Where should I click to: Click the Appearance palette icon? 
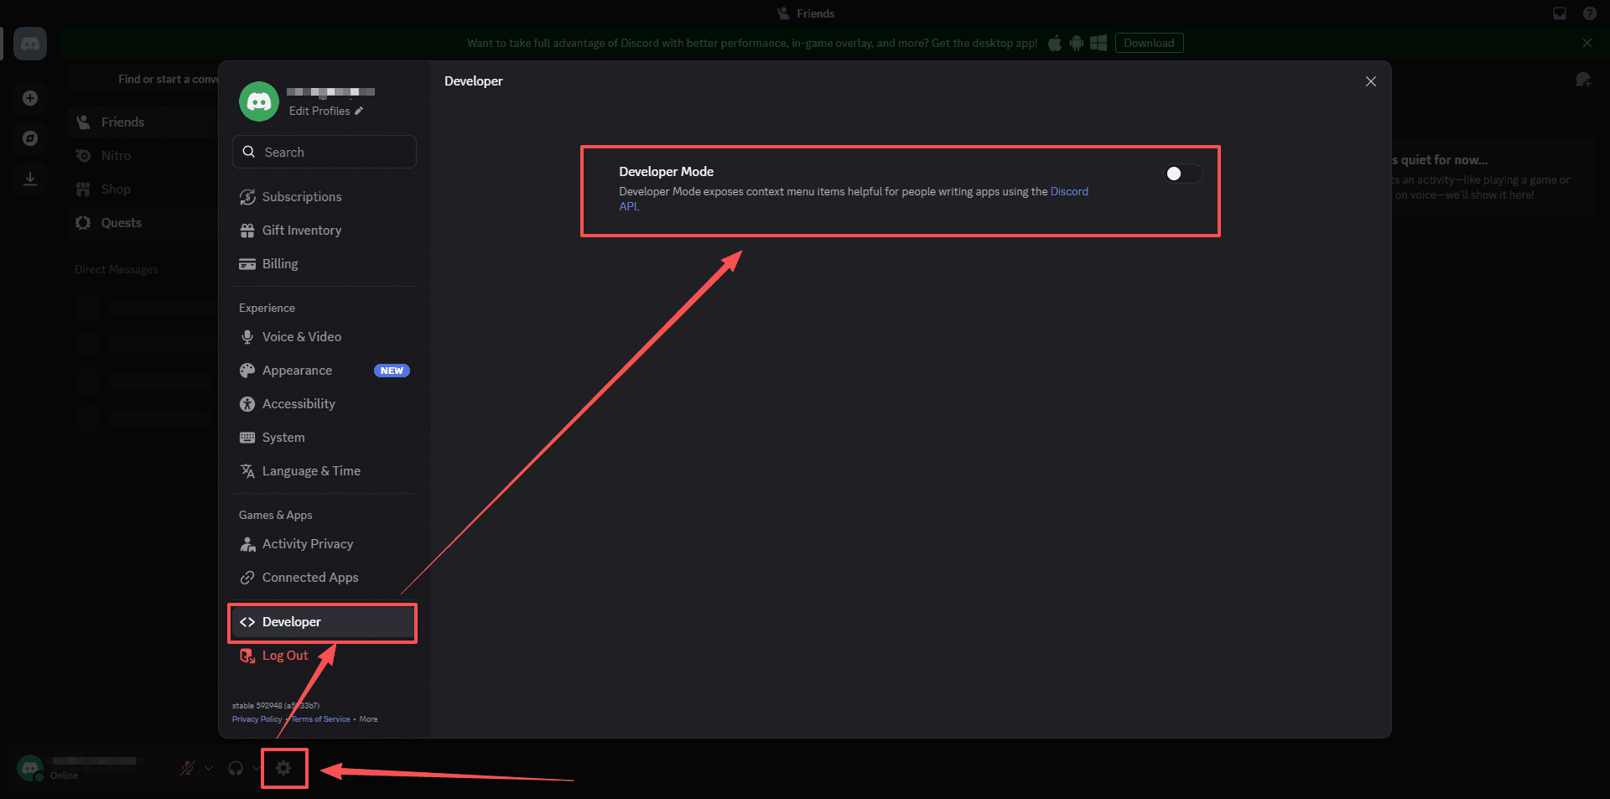(x=247, y=371)
